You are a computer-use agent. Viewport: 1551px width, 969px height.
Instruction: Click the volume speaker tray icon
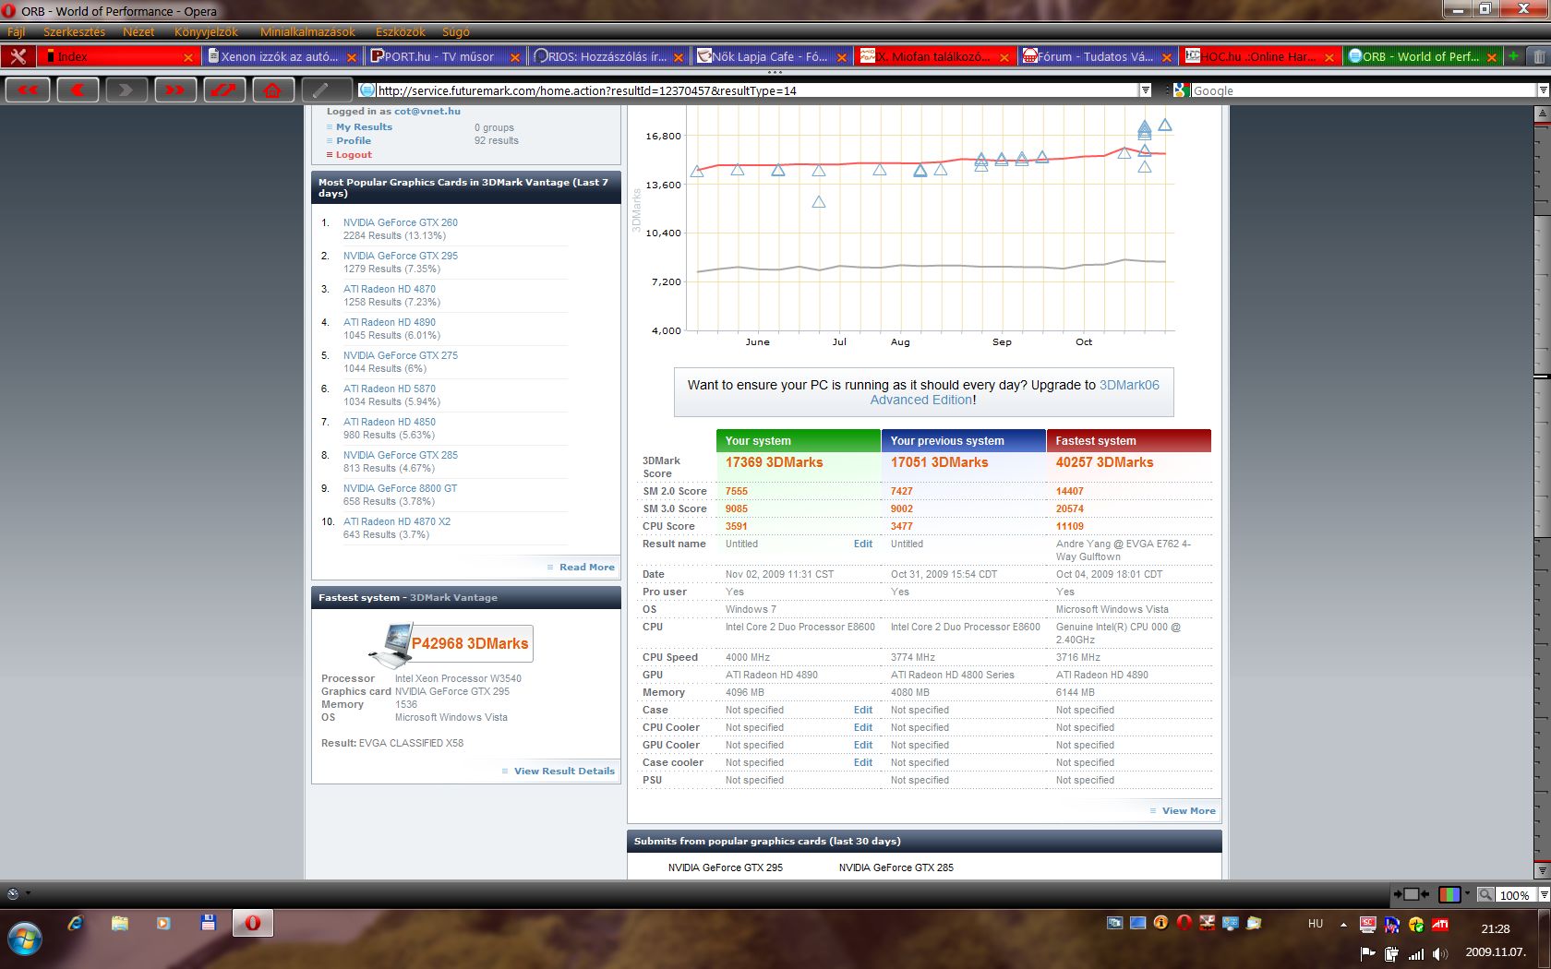pyautogui.click(x=1439, y=954)
